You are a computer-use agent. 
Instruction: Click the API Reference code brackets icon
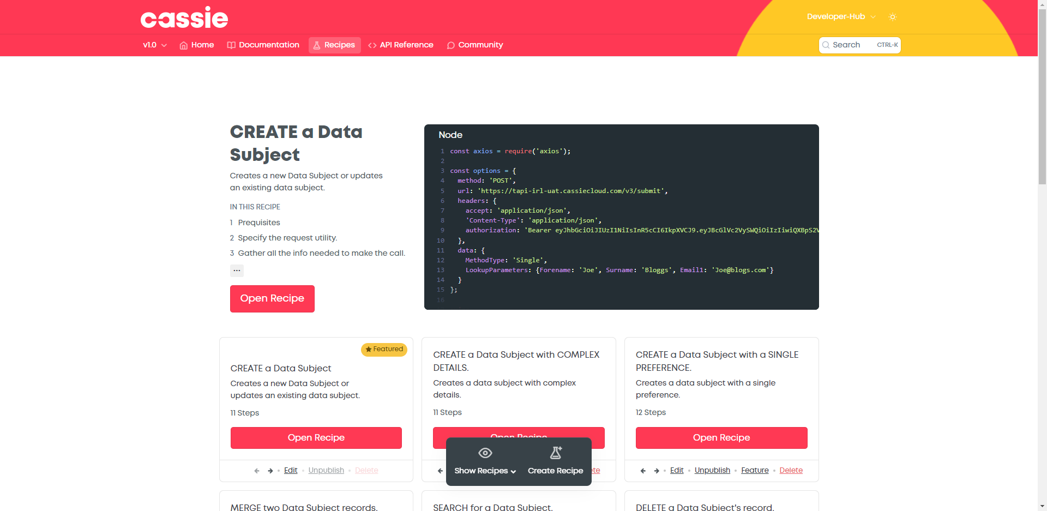pos(372,45)
